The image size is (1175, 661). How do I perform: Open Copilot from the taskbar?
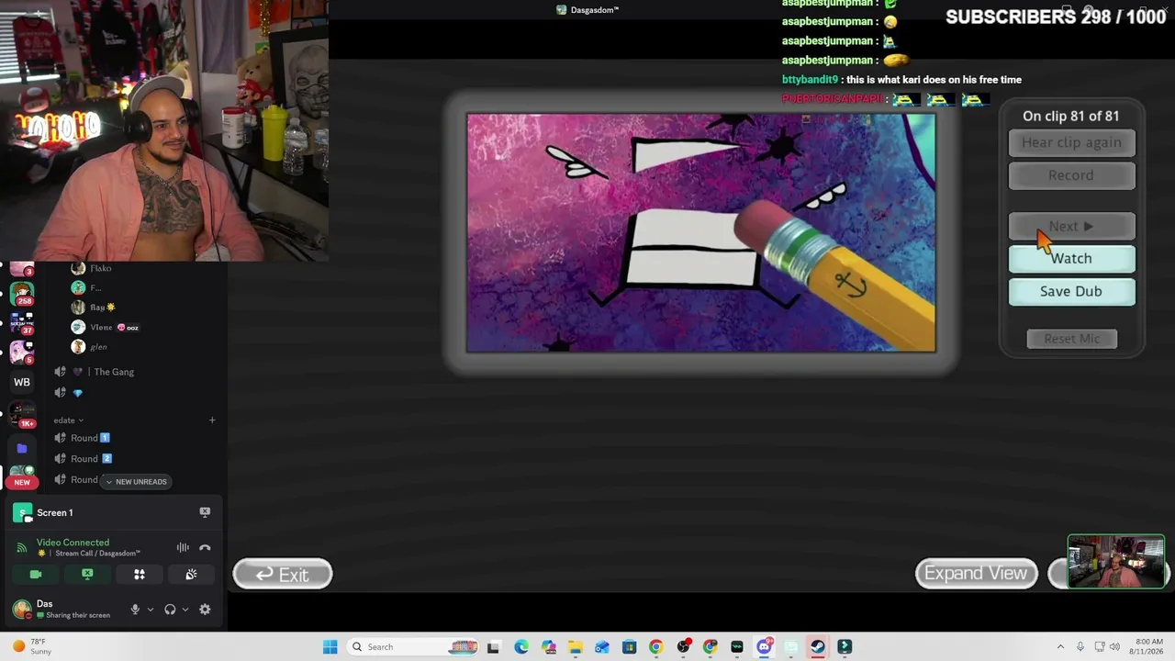point(548,647)
